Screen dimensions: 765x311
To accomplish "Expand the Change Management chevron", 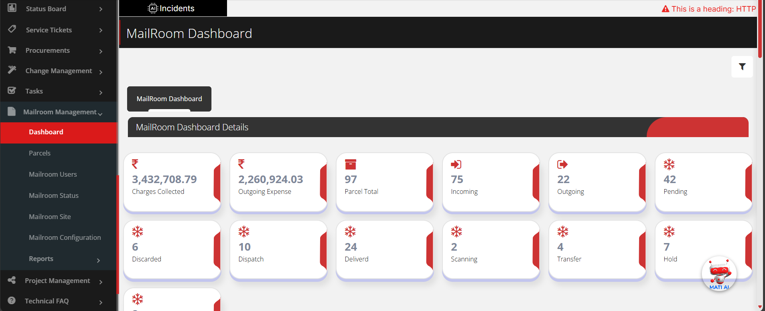I will coord(101,72).
